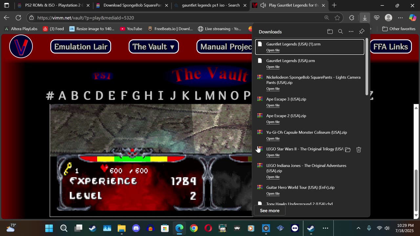Launch Copilot from the toolbar

(412, 18)
